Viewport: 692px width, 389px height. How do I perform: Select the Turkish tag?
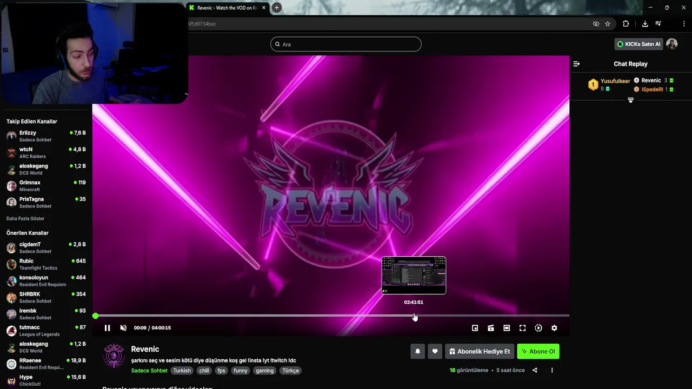(182, 371)
